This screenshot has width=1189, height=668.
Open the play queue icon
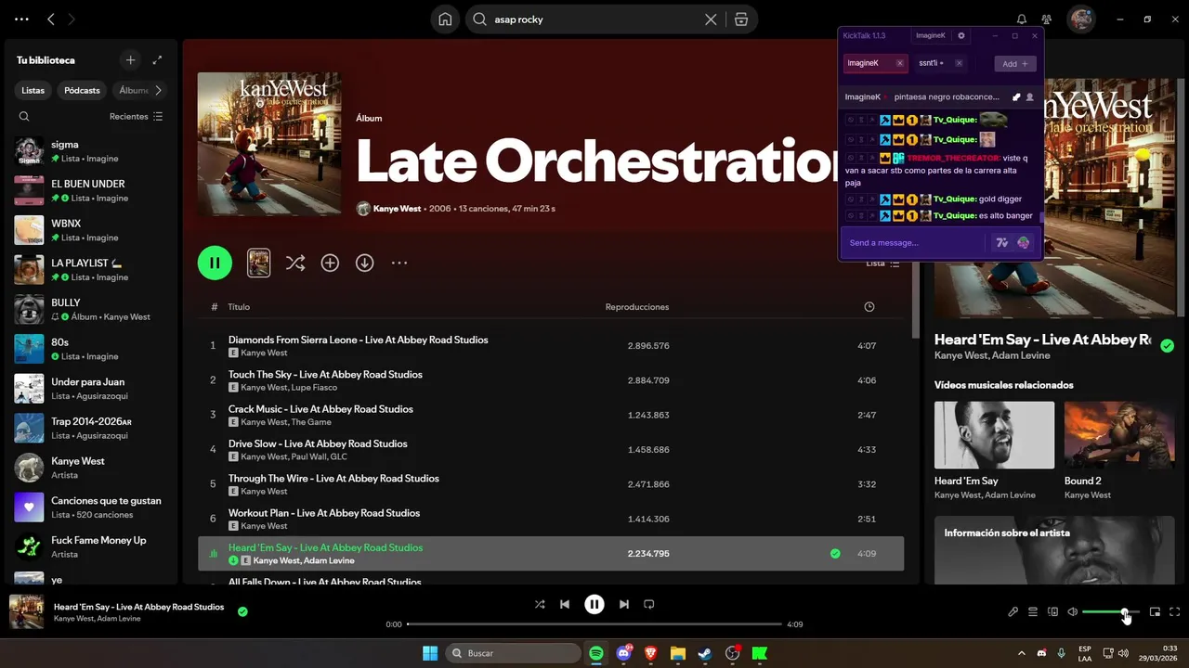[x=1033, y=611]
